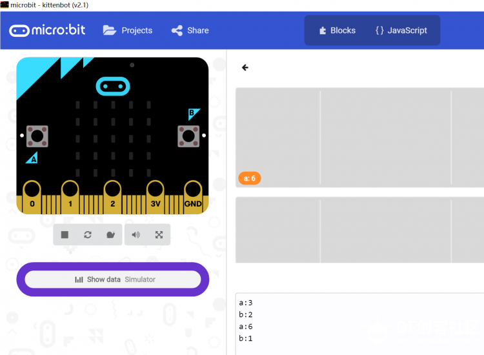Switch to the JavaScript editor tab

[x=401, y=30]
